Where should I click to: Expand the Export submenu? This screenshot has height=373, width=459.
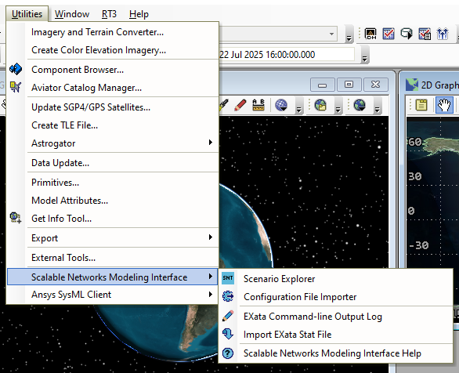coord(210,237)
